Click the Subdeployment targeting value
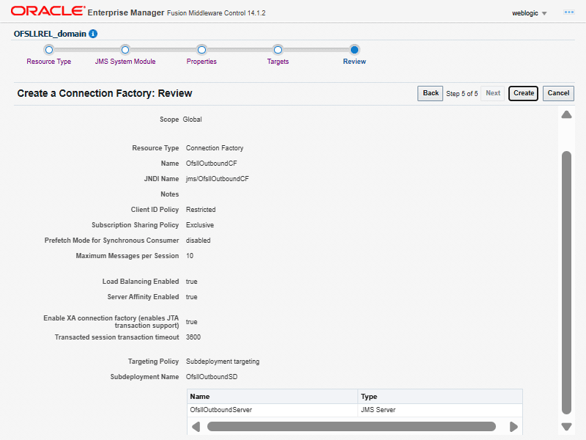Screen dimensions: 586x440 click(223, 362)
